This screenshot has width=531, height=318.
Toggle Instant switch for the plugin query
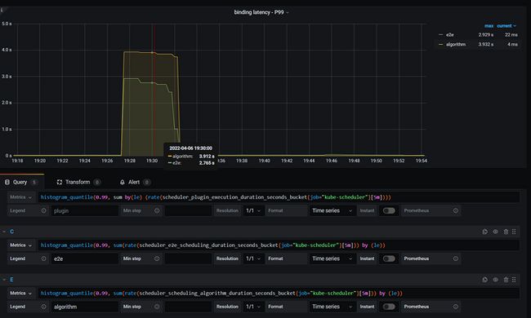click(389, 210)
